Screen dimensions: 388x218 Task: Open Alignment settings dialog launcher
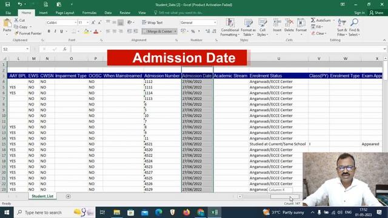[x=176, y=40]
